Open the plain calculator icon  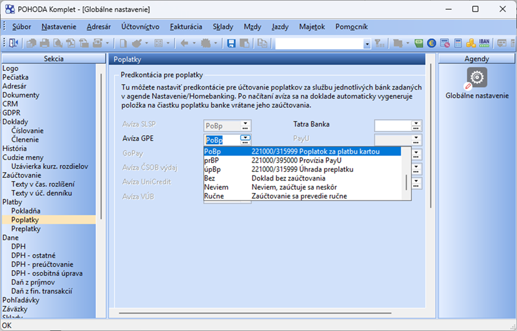pos(458,43)
